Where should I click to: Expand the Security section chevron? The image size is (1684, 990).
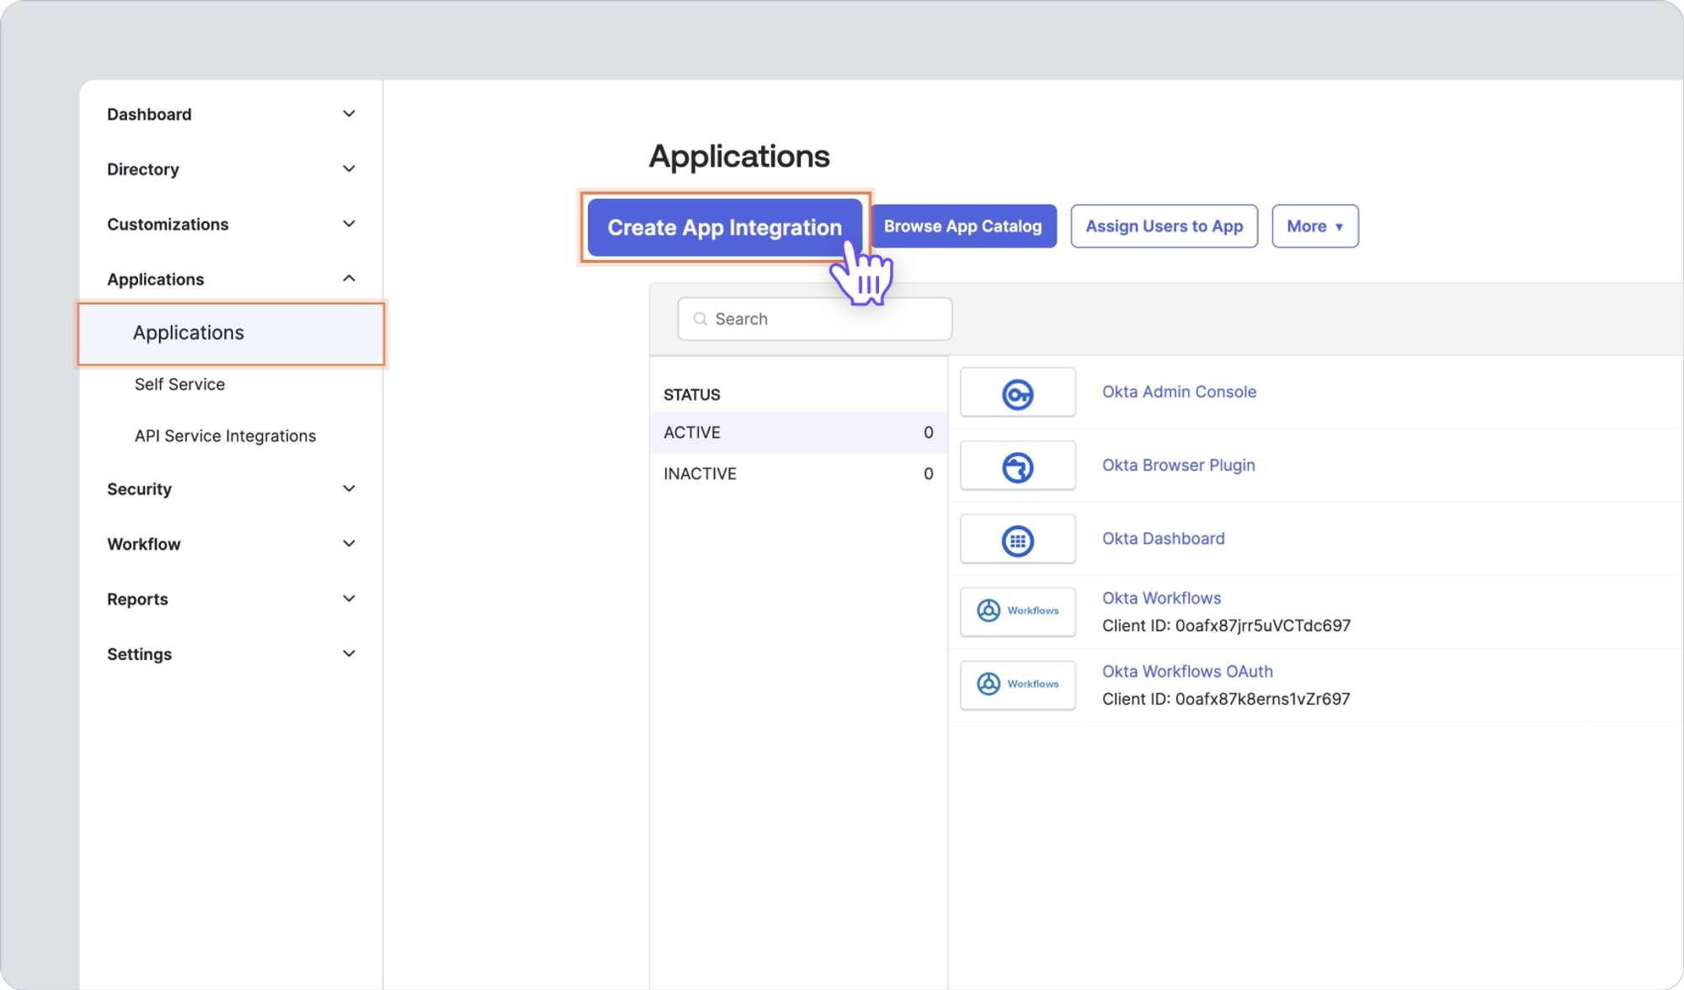[x=349, y=488]
